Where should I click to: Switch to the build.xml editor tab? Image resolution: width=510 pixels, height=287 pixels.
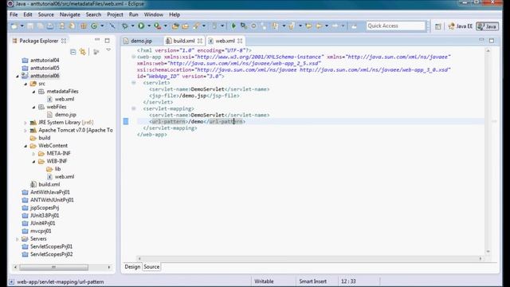(x=184, y=41)
